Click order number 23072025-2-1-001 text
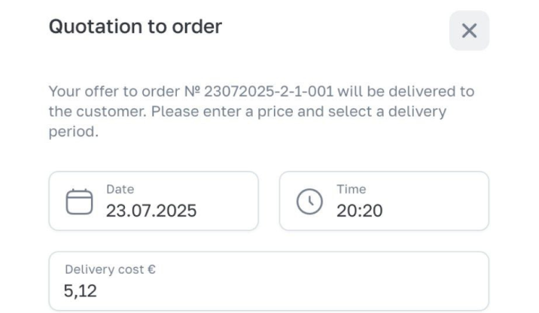The height and width of the screenshot is (313, 539). pos(269,91)
